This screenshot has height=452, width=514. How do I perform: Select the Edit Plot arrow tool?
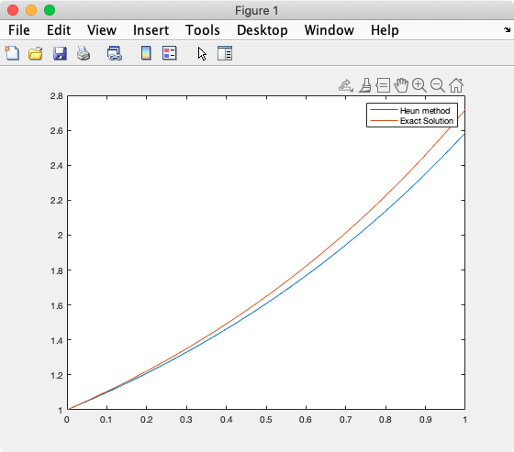(x=202, y=54)
